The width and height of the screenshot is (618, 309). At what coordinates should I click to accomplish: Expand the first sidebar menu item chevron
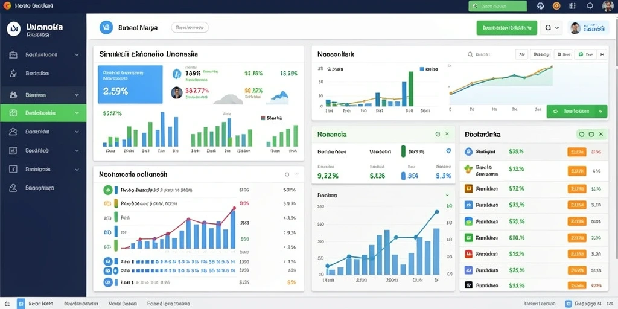tap(77, 55)
